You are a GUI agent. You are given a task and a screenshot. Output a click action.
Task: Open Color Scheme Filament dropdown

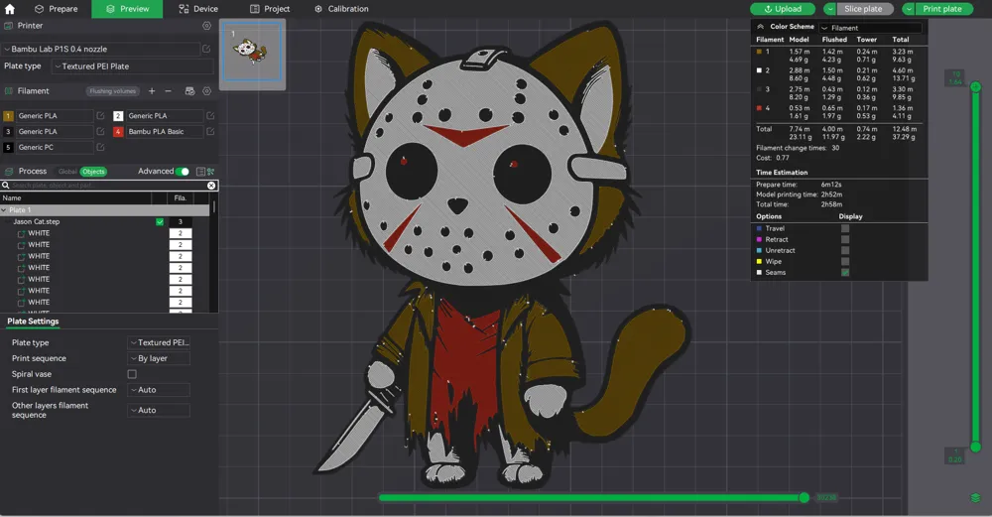tap(870, 28)
